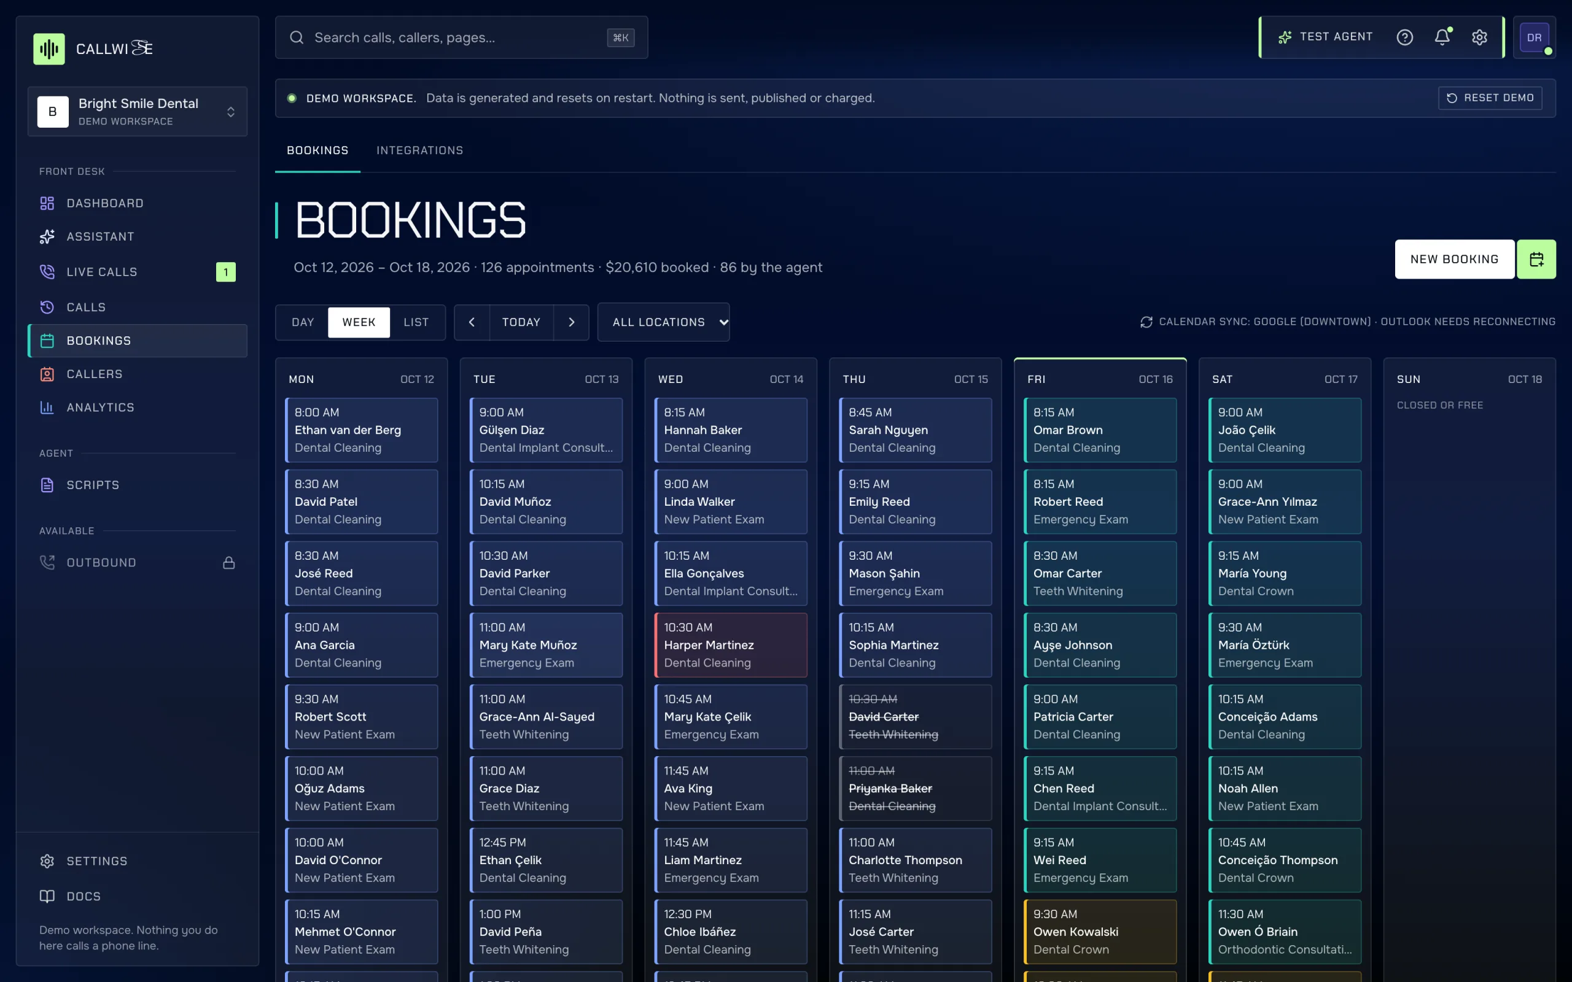Click the locked Outbound item
Viewport: 1572px width, 982px height.
click(138, 562)
